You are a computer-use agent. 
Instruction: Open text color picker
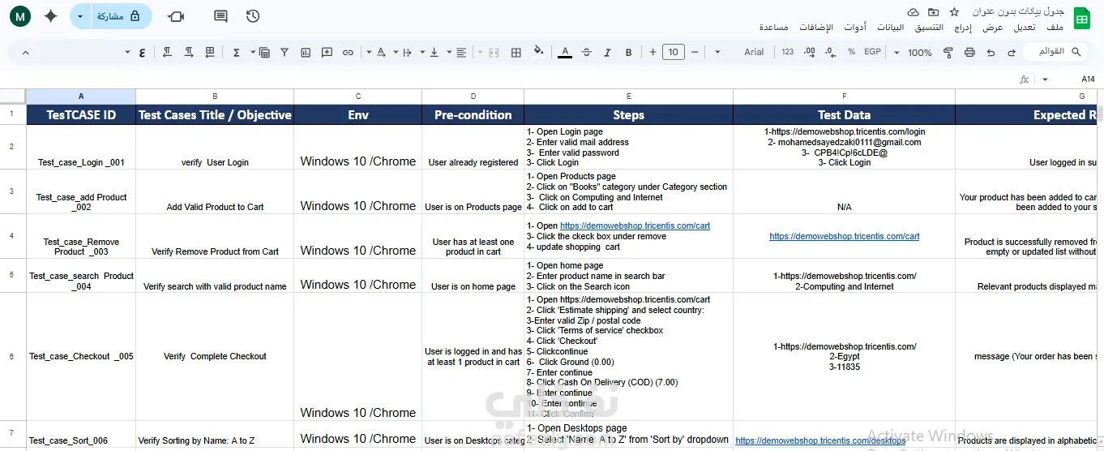tap(565, 52)
